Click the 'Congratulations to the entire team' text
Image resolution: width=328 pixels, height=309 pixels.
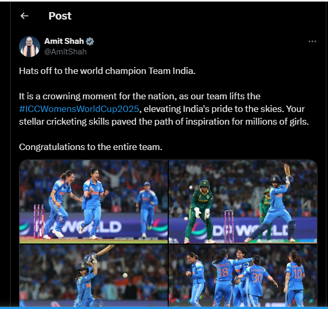coord(91,147)
